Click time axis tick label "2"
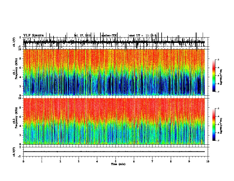Screen dimensions: 234x181 60,161
